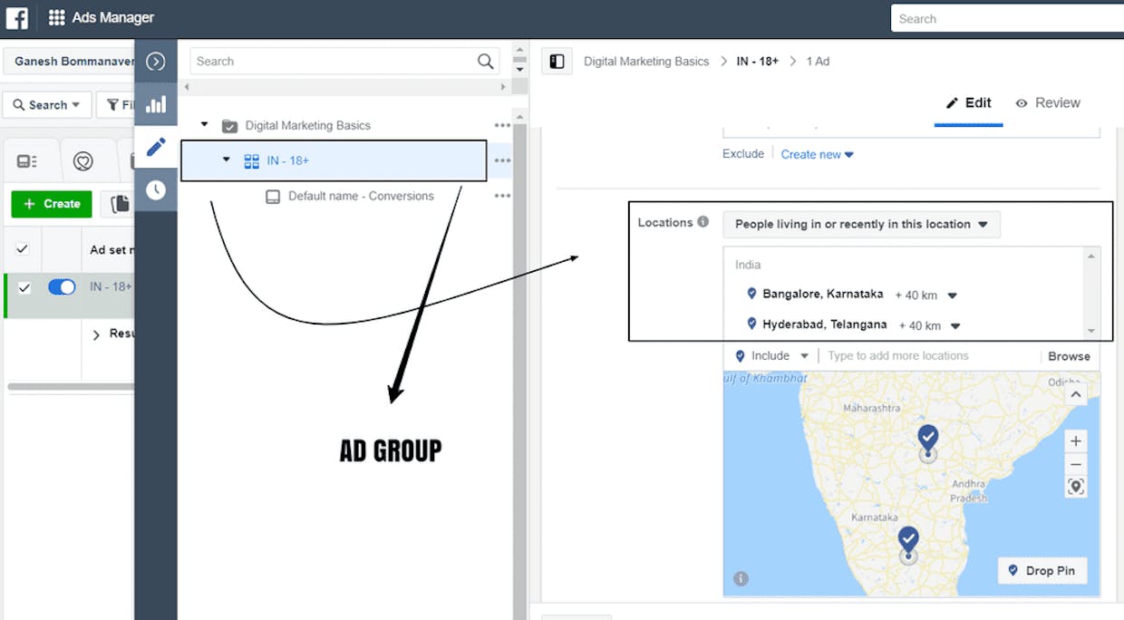The image size is (1124, 620).
Task: Toggle the side panel layout icon
Action: click(x=557, y=61)
